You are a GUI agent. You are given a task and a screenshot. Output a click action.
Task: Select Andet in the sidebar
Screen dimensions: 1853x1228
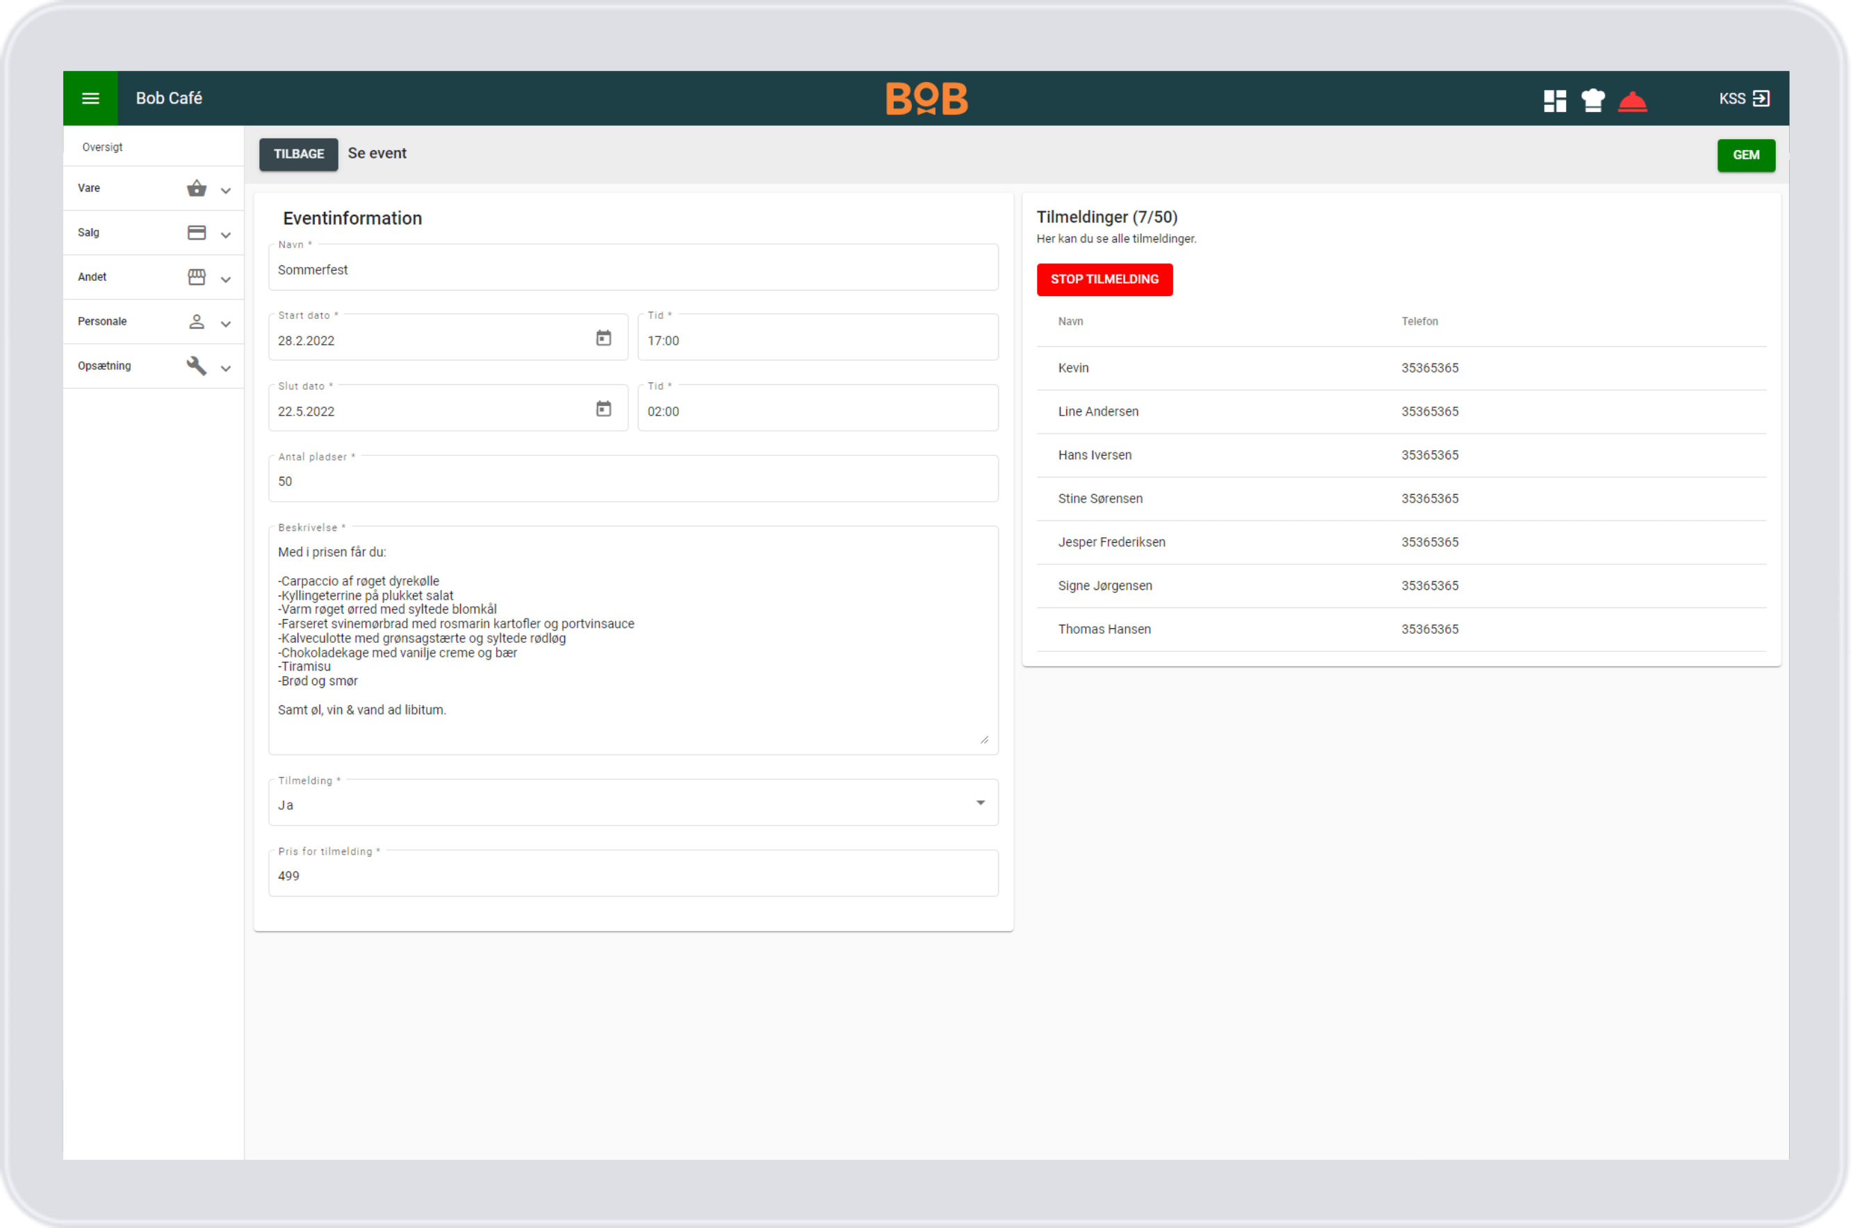click(x=154, y=277)
